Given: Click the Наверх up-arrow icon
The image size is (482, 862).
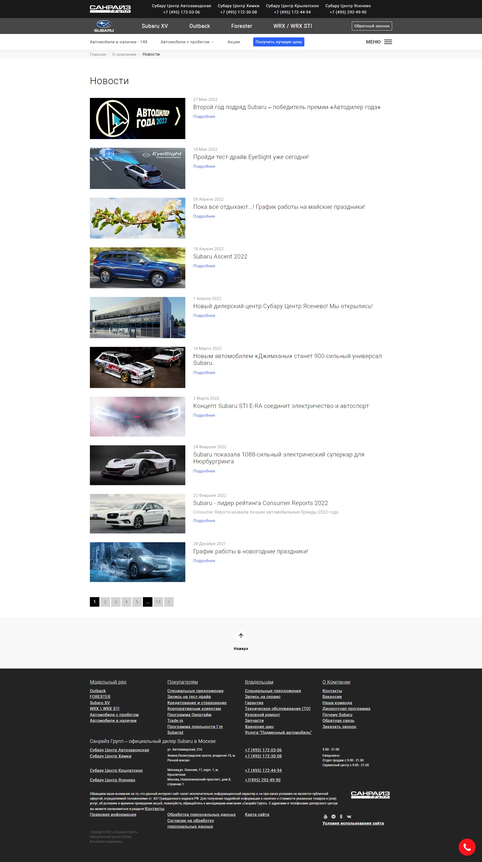Looking at the screenshot, I should coord(241,636).
